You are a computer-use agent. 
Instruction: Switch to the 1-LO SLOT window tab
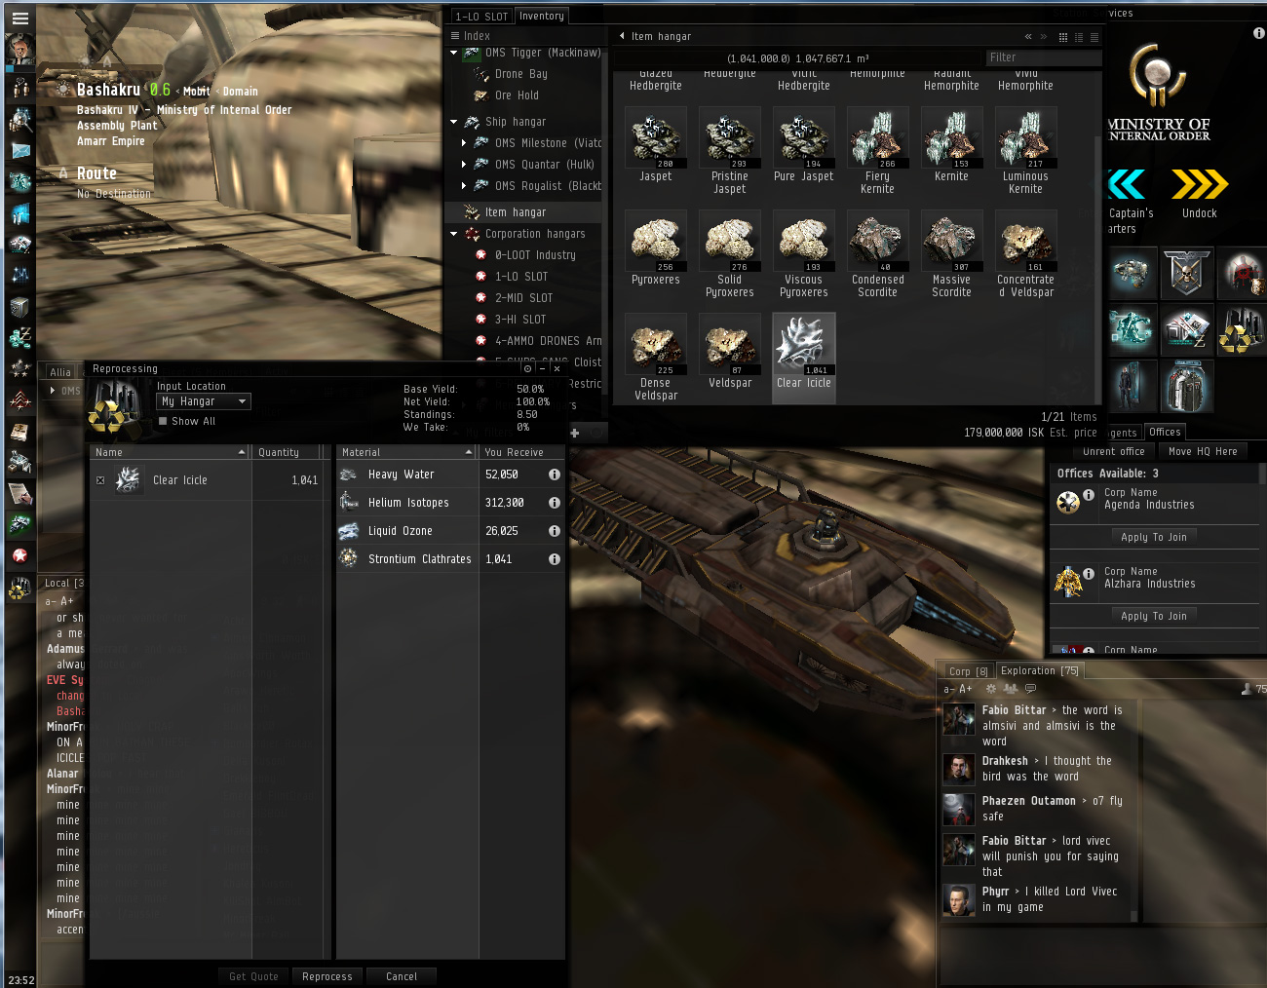pos(481,16)
